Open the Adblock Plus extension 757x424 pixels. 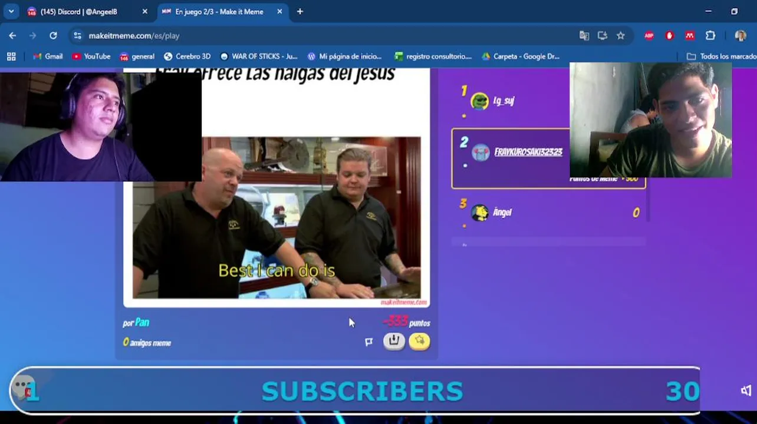tap(649, 36)
